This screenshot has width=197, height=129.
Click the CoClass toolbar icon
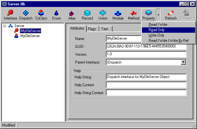tap(41, 15)
